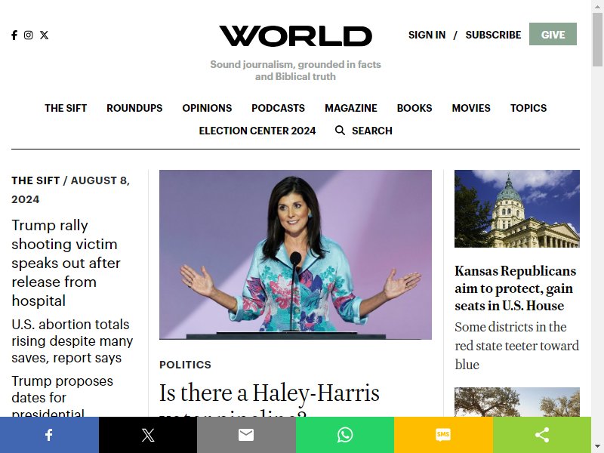
Task: Share by email in bottom share bar
Action: [x=247, y=435]
